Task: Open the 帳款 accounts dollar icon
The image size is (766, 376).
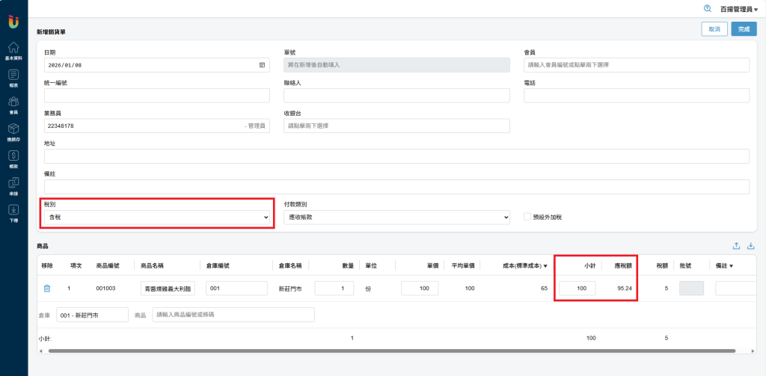Action: tap(13, 157)
